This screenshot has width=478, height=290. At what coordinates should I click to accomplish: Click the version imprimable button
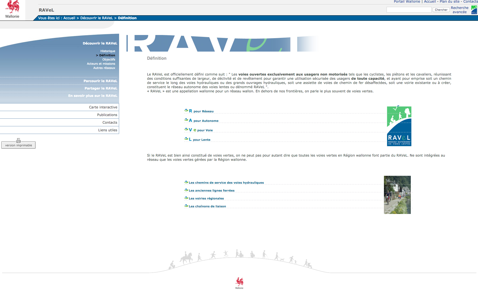18,145
